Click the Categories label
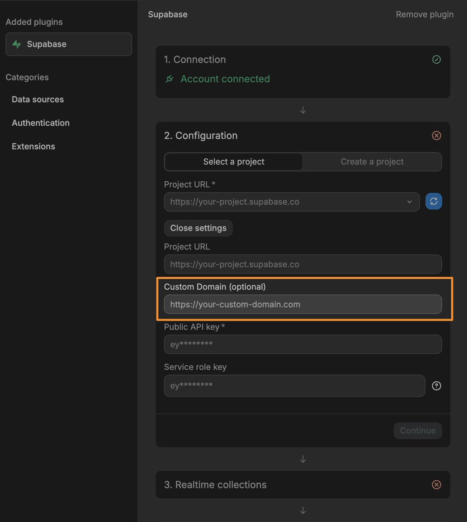This screenshot has width=467, height=522. pos(27,77)
